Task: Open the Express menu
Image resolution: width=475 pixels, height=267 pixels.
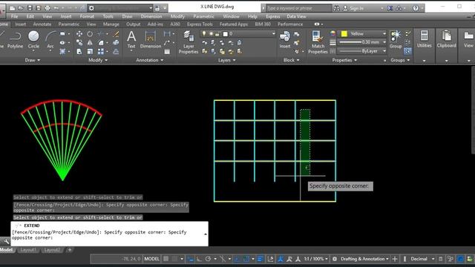Action: point(273,16)
